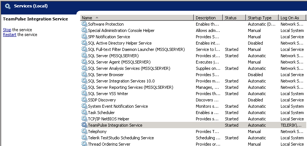The image size is (307, 146).
Task: Click gear icon of SQL Server Integration Services 10.0
Action: [x=84, y=81]
